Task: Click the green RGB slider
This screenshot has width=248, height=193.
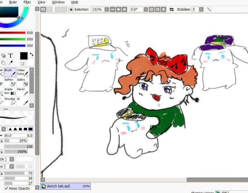Action: 13,39
